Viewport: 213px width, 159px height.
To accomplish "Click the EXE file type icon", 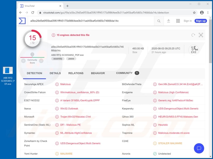I will 194,50.
